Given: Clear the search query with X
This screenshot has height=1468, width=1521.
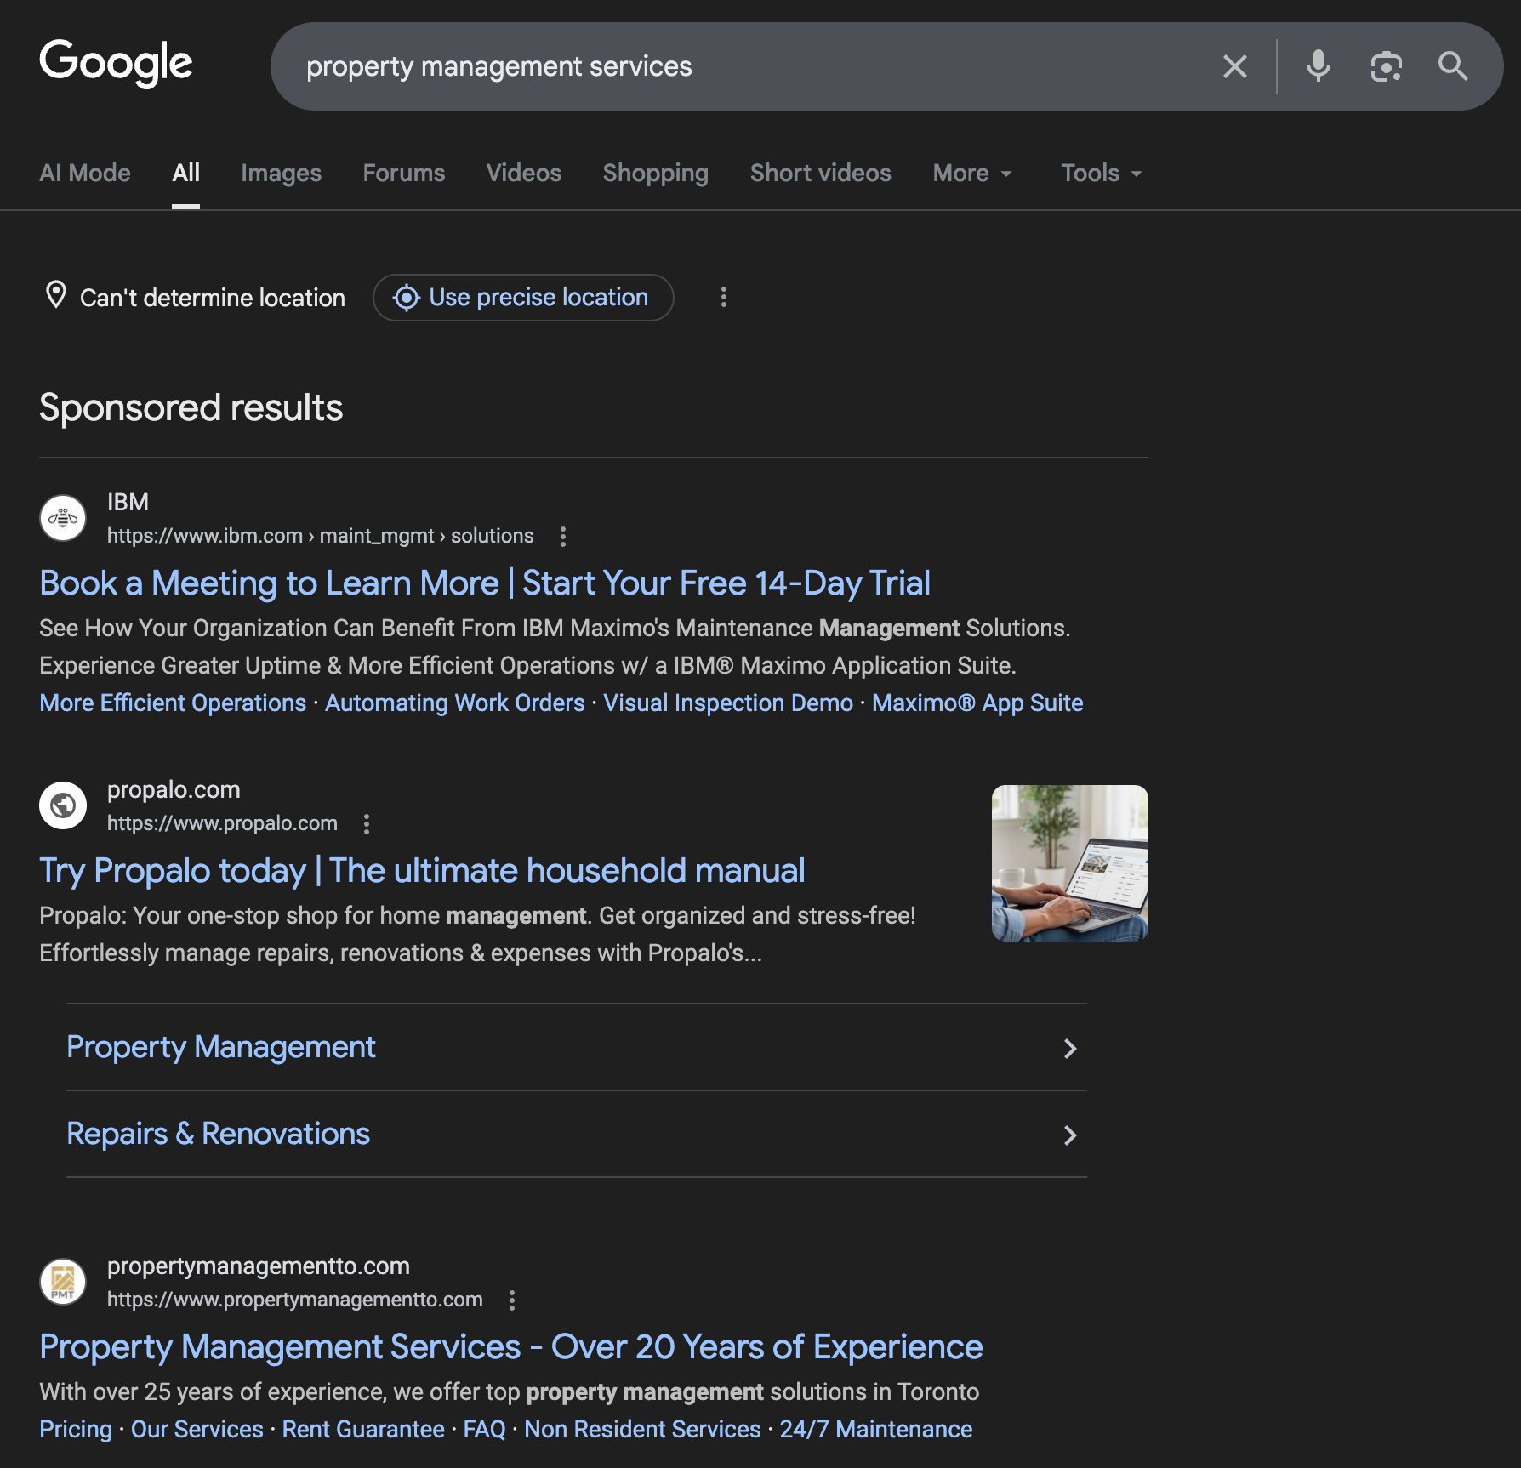Looking at the screenshot, I should tap(1235, 66).
